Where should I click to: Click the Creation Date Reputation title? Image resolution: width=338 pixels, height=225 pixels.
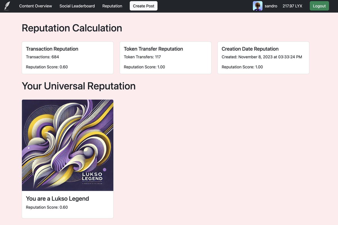click(250, 49)
